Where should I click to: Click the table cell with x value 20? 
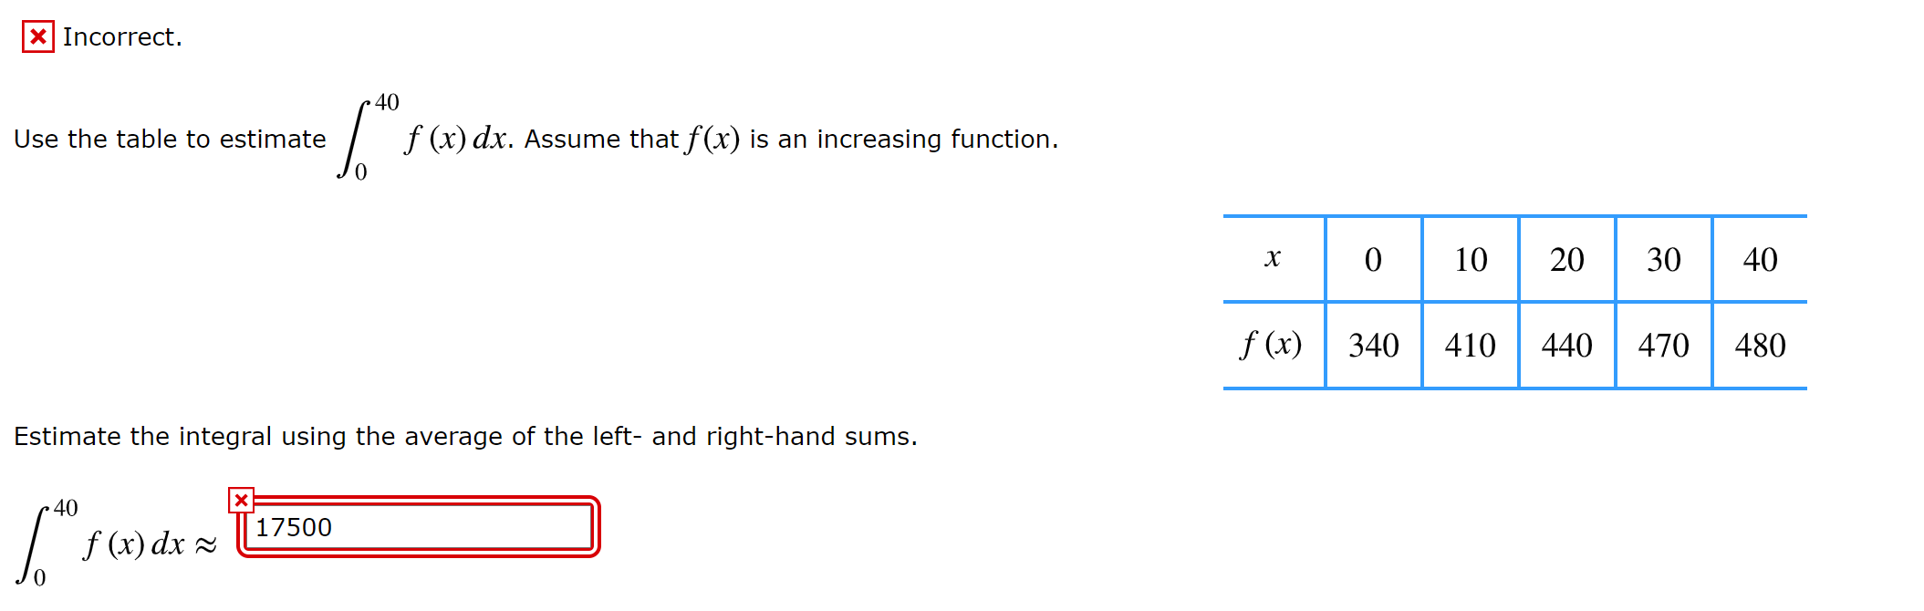pyautogui.click(x=1566, y=260)
